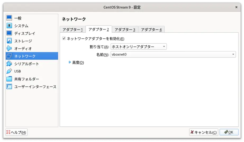Select the システム chip icon
Viewport: 244px width, 142px height.
(9, 25)
